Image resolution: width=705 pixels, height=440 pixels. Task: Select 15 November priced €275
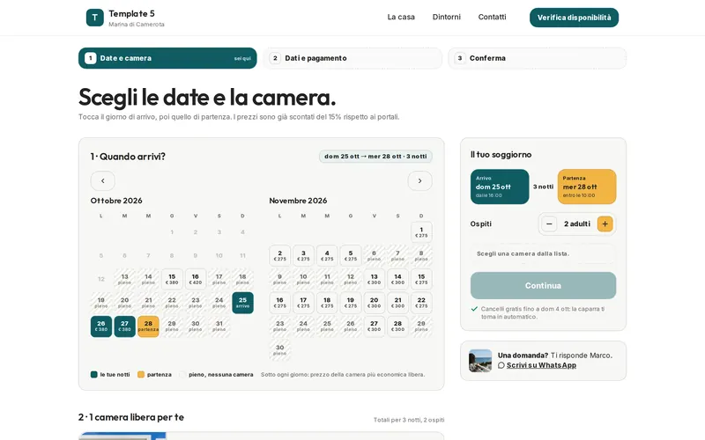tap(421, 279)
